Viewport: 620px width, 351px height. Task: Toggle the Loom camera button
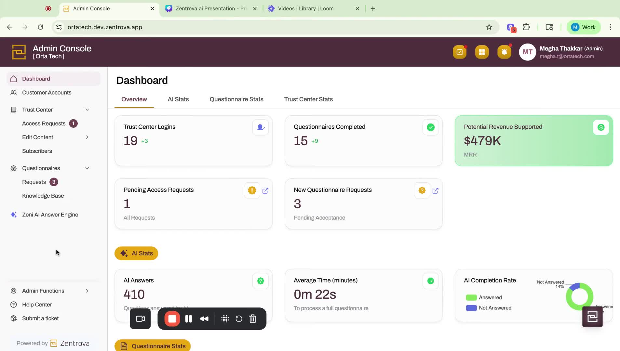(140, 319)
